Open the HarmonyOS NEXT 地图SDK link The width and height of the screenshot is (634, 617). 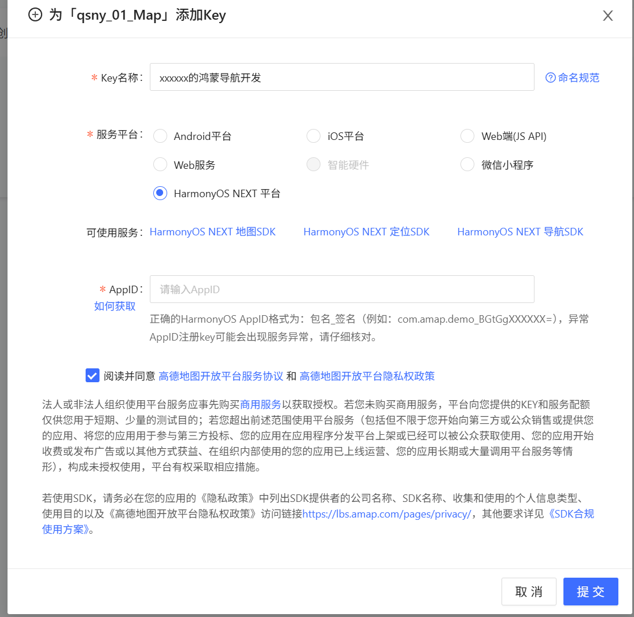[213, 232]
